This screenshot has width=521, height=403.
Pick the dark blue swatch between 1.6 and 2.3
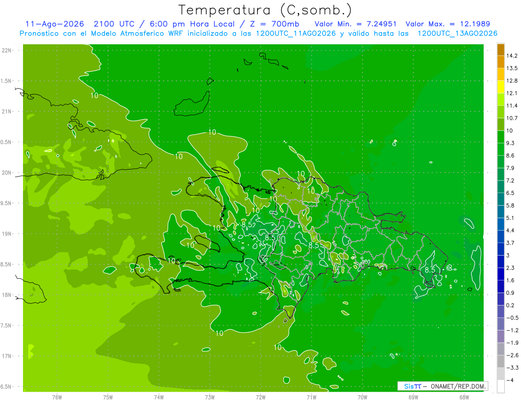pos(501,274)
